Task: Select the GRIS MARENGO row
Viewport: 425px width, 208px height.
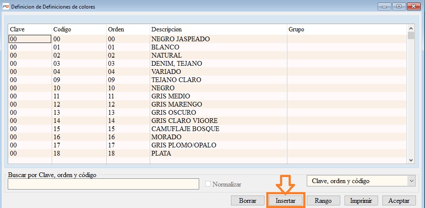Action: (x=207, y=104)
